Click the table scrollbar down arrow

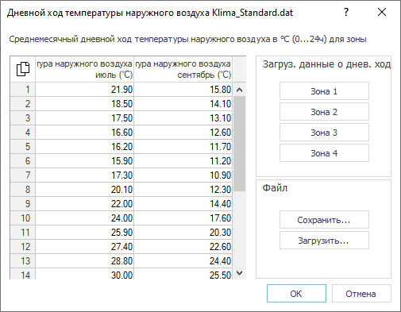point(239,273)
